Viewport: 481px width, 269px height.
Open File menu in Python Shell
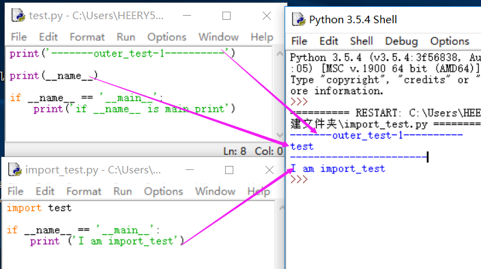tap(299, 41)
